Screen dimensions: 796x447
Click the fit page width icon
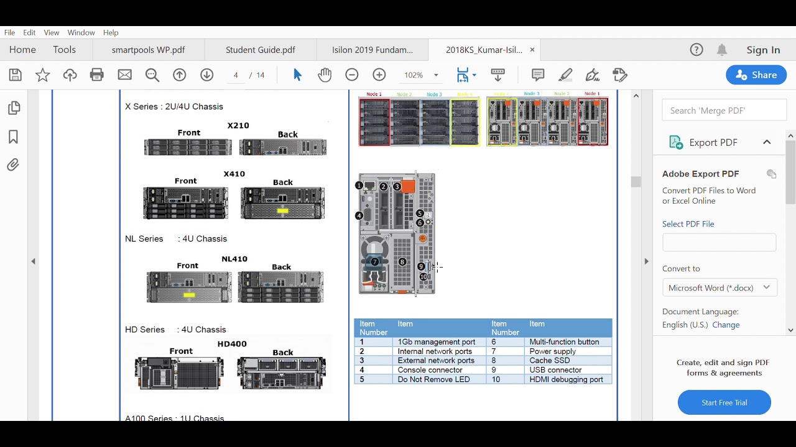click(x=463, y=75)
